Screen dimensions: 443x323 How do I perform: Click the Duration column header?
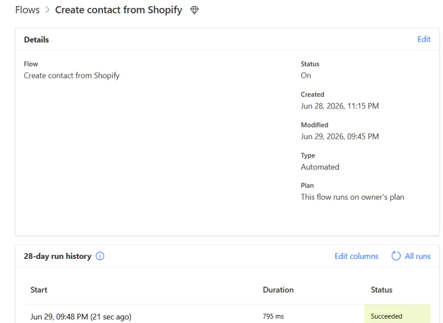(x=278, y=290)
